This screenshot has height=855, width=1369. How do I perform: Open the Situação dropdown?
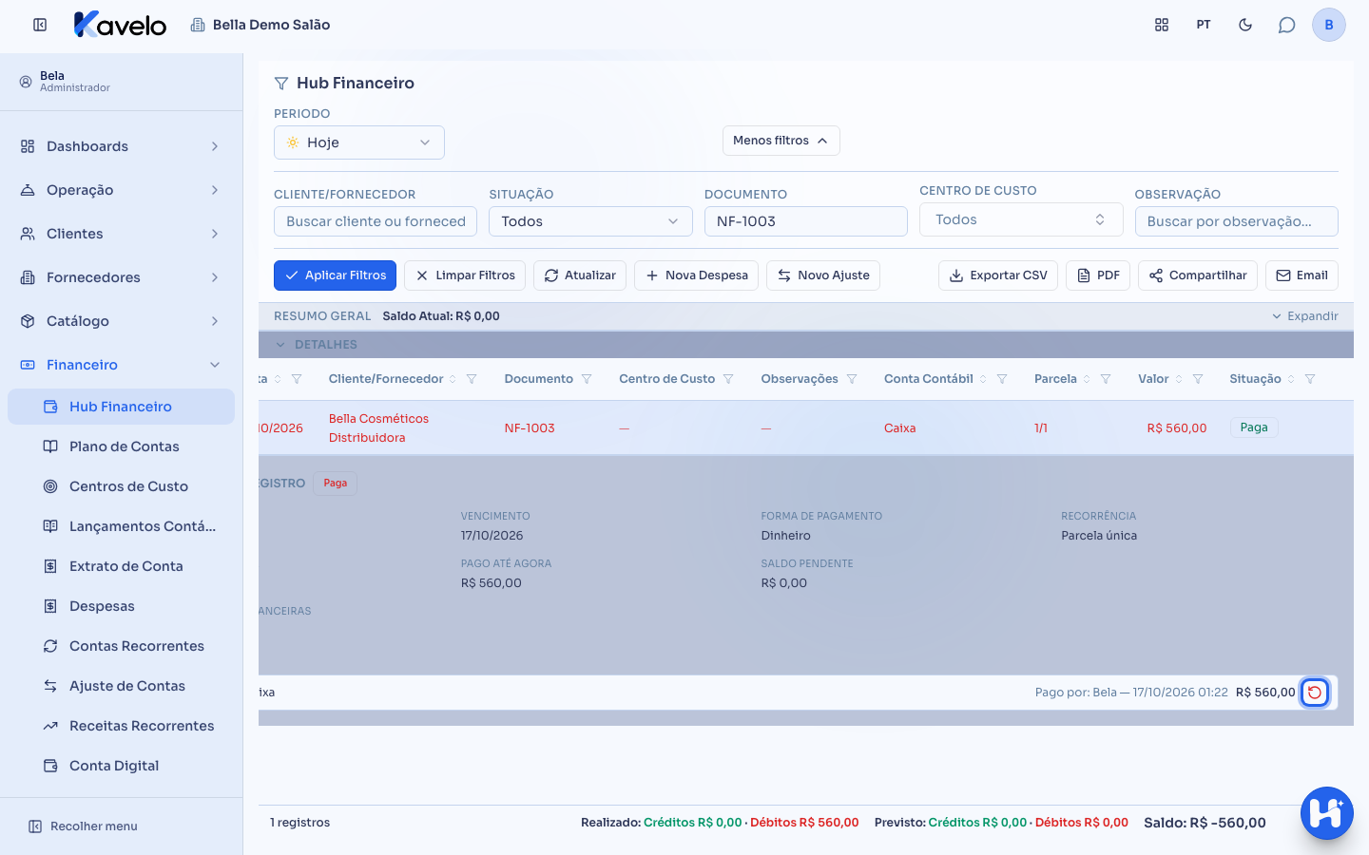(x=590, y=221)
